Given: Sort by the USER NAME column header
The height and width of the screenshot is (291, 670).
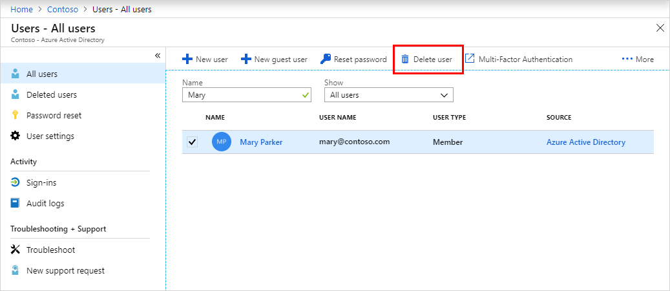Looking at the screenshot, I should coord(337,117).
